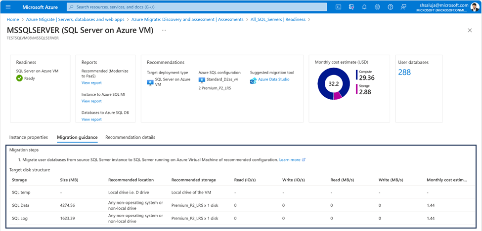Click the Recommended location column header
Screen dimensions: 482x231
coord(131,180)
